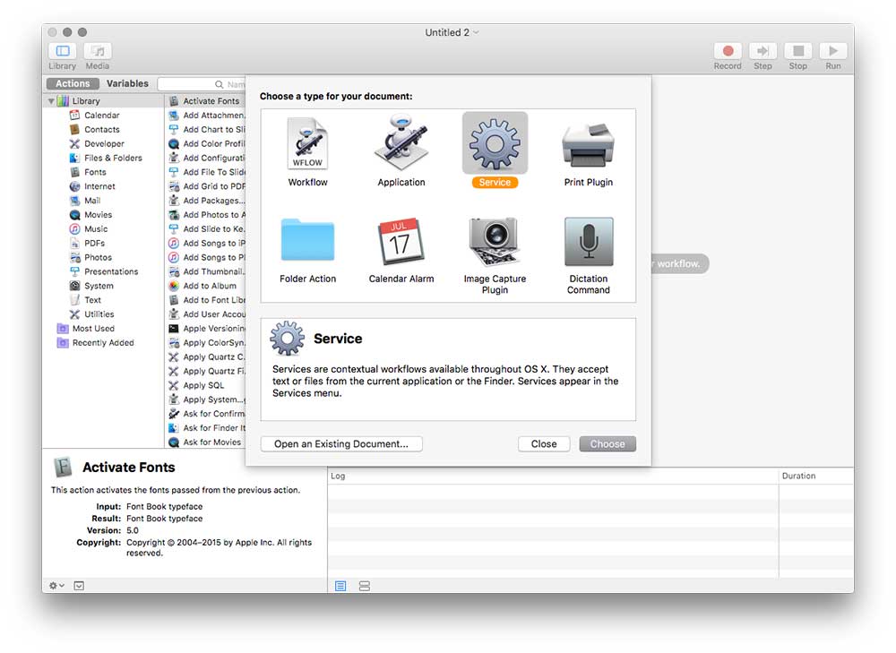The height and width of the screenshot is (653, 896).
Task: Select PDFs category in Library
Action: point(94,244)
